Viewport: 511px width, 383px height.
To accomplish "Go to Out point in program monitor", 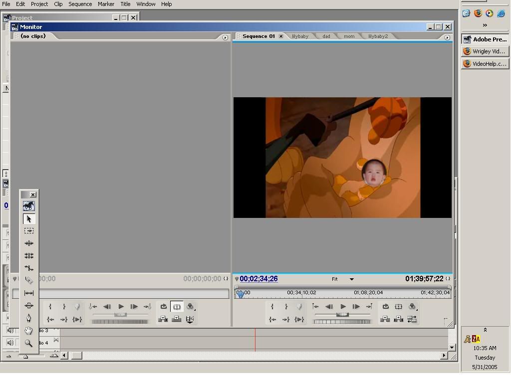I will coord(286,320).
